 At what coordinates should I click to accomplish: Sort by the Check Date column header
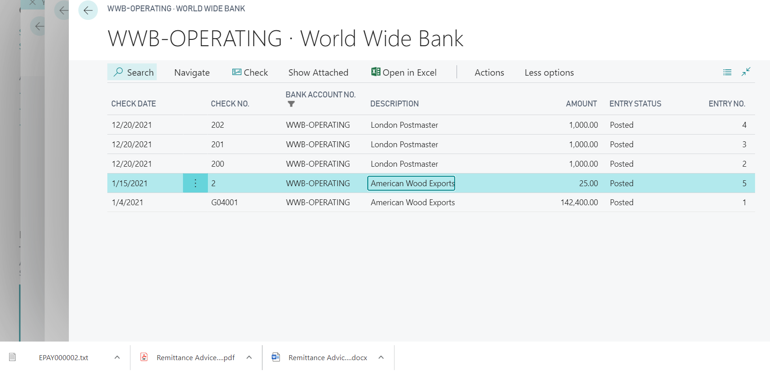point(134,104)
